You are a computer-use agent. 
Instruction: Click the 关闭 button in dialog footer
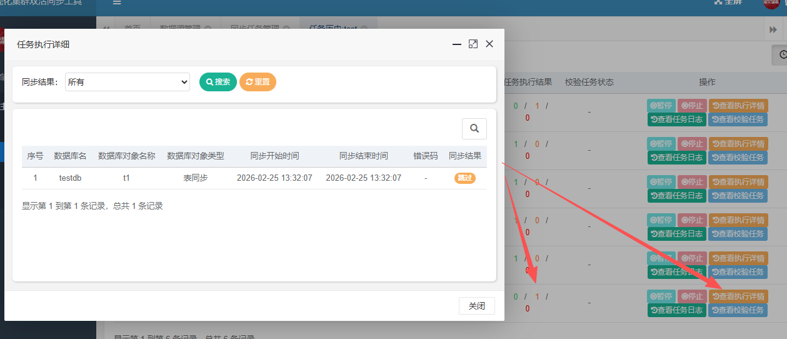tap(476, 306)
